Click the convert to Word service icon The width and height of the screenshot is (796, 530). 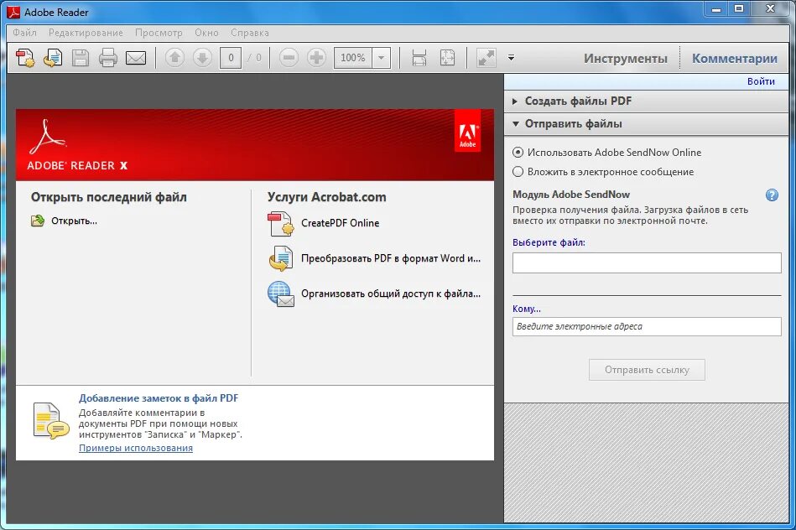pos(280,259)
